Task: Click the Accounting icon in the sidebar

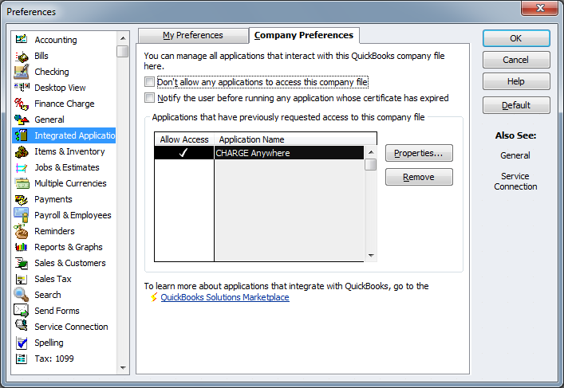Action: pos(22,40)
